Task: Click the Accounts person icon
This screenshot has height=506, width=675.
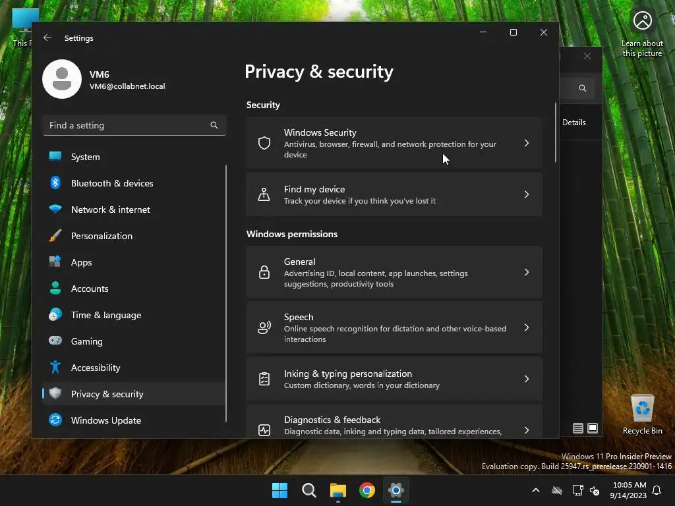Action: [x=55, y=288]
